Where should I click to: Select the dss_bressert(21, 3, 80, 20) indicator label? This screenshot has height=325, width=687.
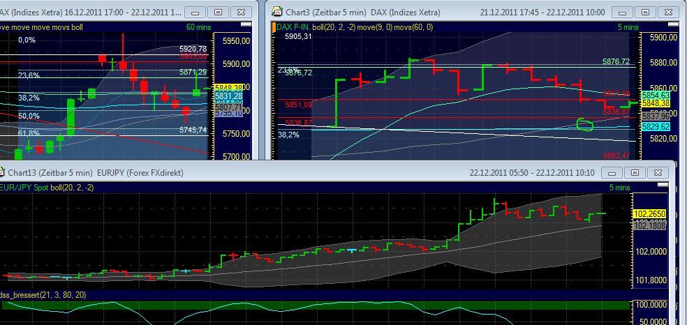click(x=43, y=295)
